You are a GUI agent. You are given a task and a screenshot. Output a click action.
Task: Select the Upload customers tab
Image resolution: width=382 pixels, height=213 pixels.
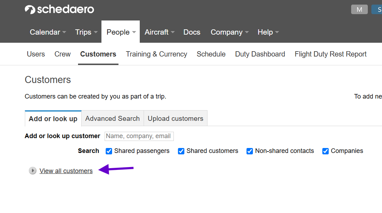click(176, 119)
